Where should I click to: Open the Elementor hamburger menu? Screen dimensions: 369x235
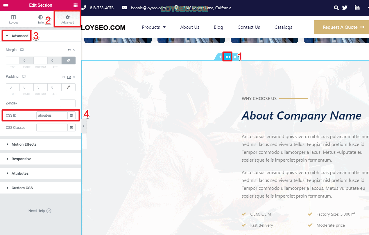coord(6,5)
